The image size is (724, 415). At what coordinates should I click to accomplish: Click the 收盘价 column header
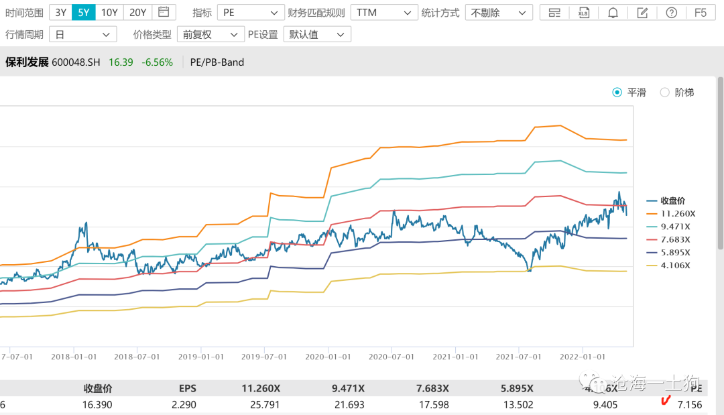point(98,388)
